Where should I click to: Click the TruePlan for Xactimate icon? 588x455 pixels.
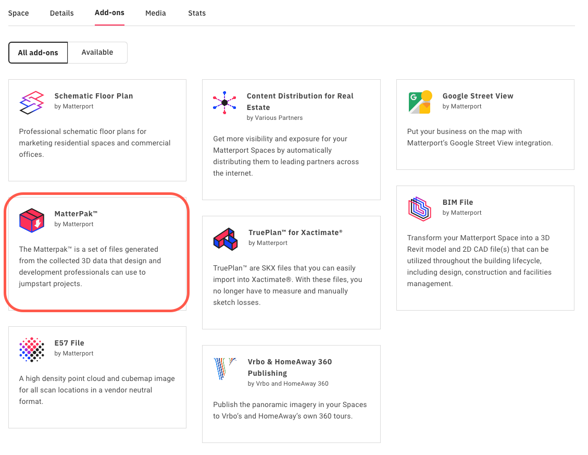[226, 239]
